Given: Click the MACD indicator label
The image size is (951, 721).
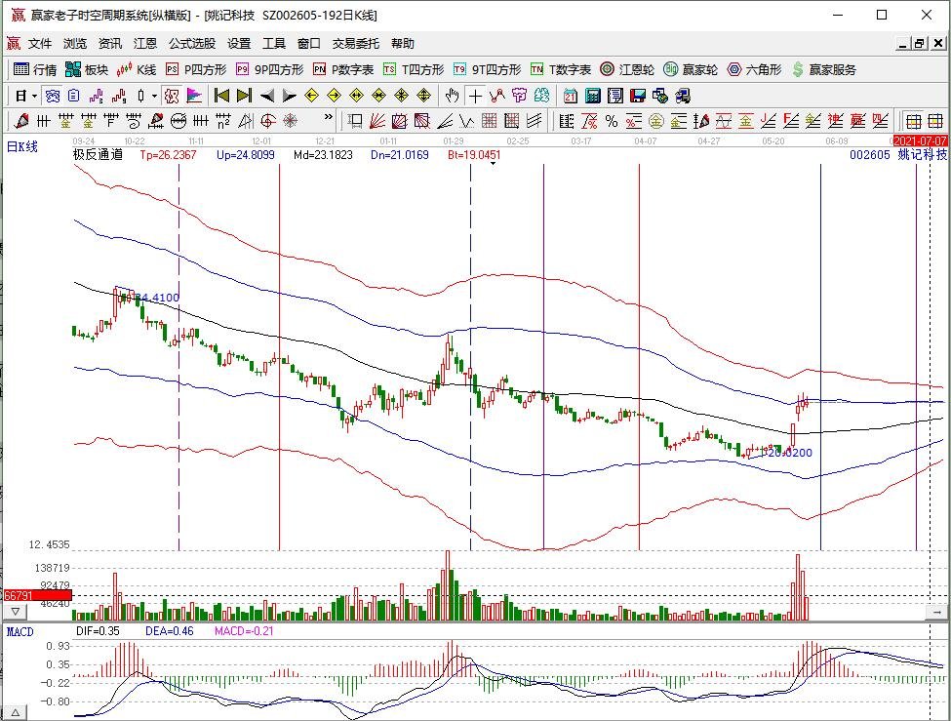Looking at the screenshot, I should (x=20, y=632).
